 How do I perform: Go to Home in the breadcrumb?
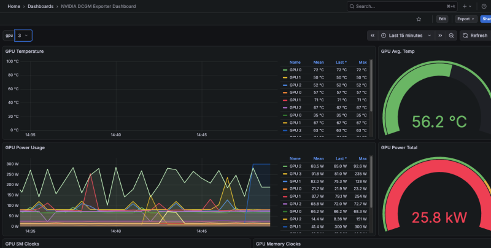[14, 6]
